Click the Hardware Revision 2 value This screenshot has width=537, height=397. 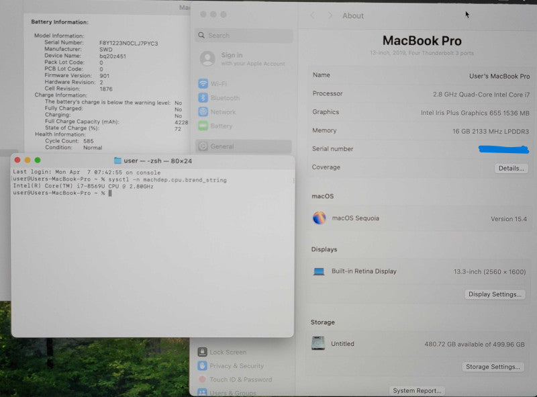tap(101, 82)
